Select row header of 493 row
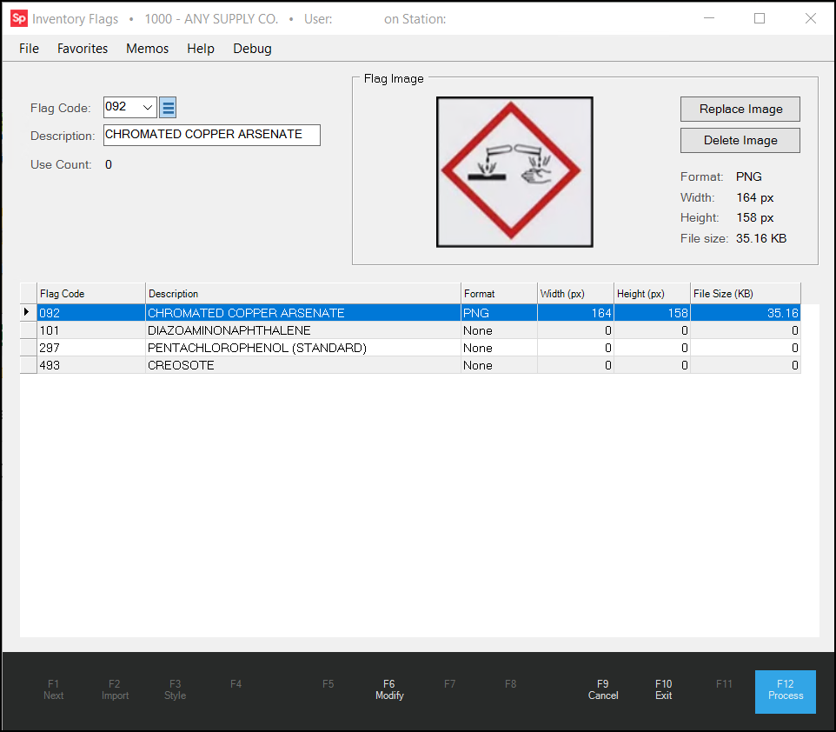 coord(29,365)
